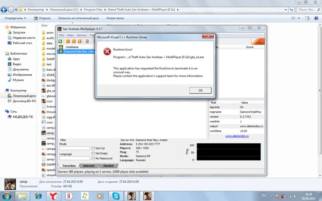Click Записать на оптический диск button

click(x=78, y=18)
